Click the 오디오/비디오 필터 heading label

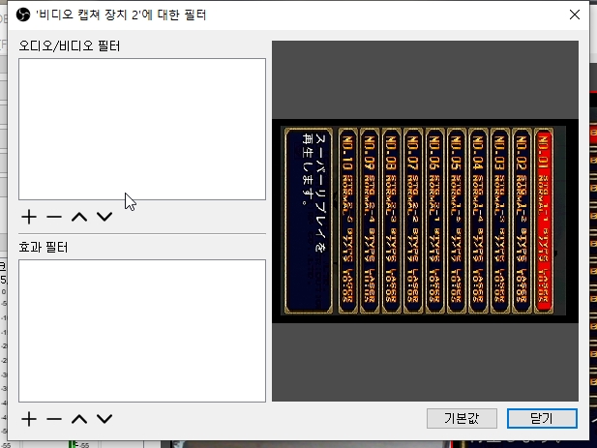tap(70, 46)
